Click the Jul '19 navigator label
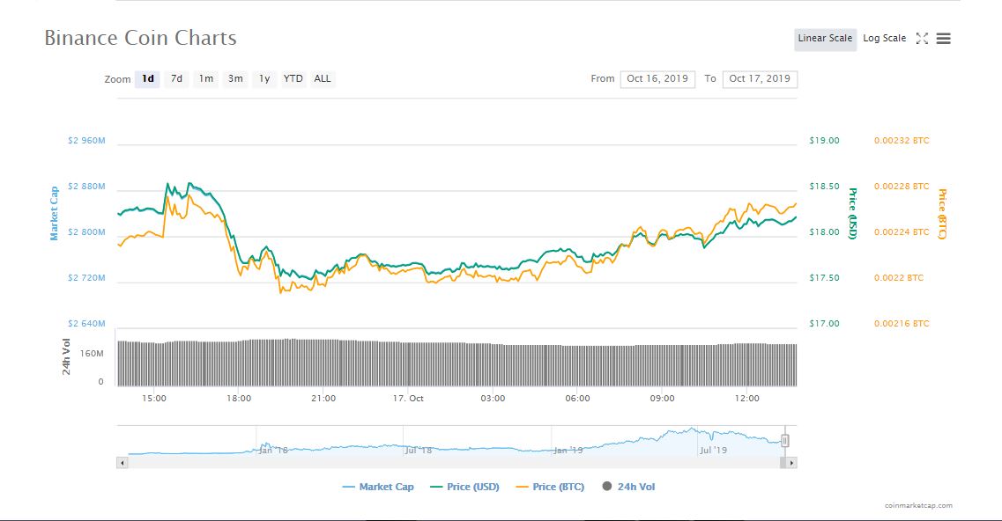This screenshot has width=1002, height=521. [x=713, y=450]
